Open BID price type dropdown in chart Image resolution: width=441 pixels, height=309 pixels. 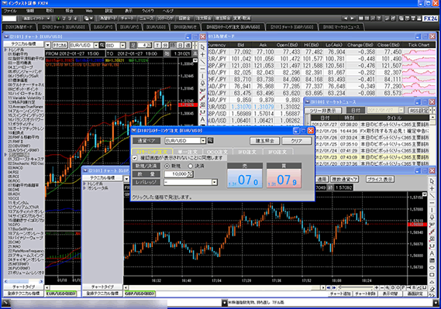[x=122, y=45]
